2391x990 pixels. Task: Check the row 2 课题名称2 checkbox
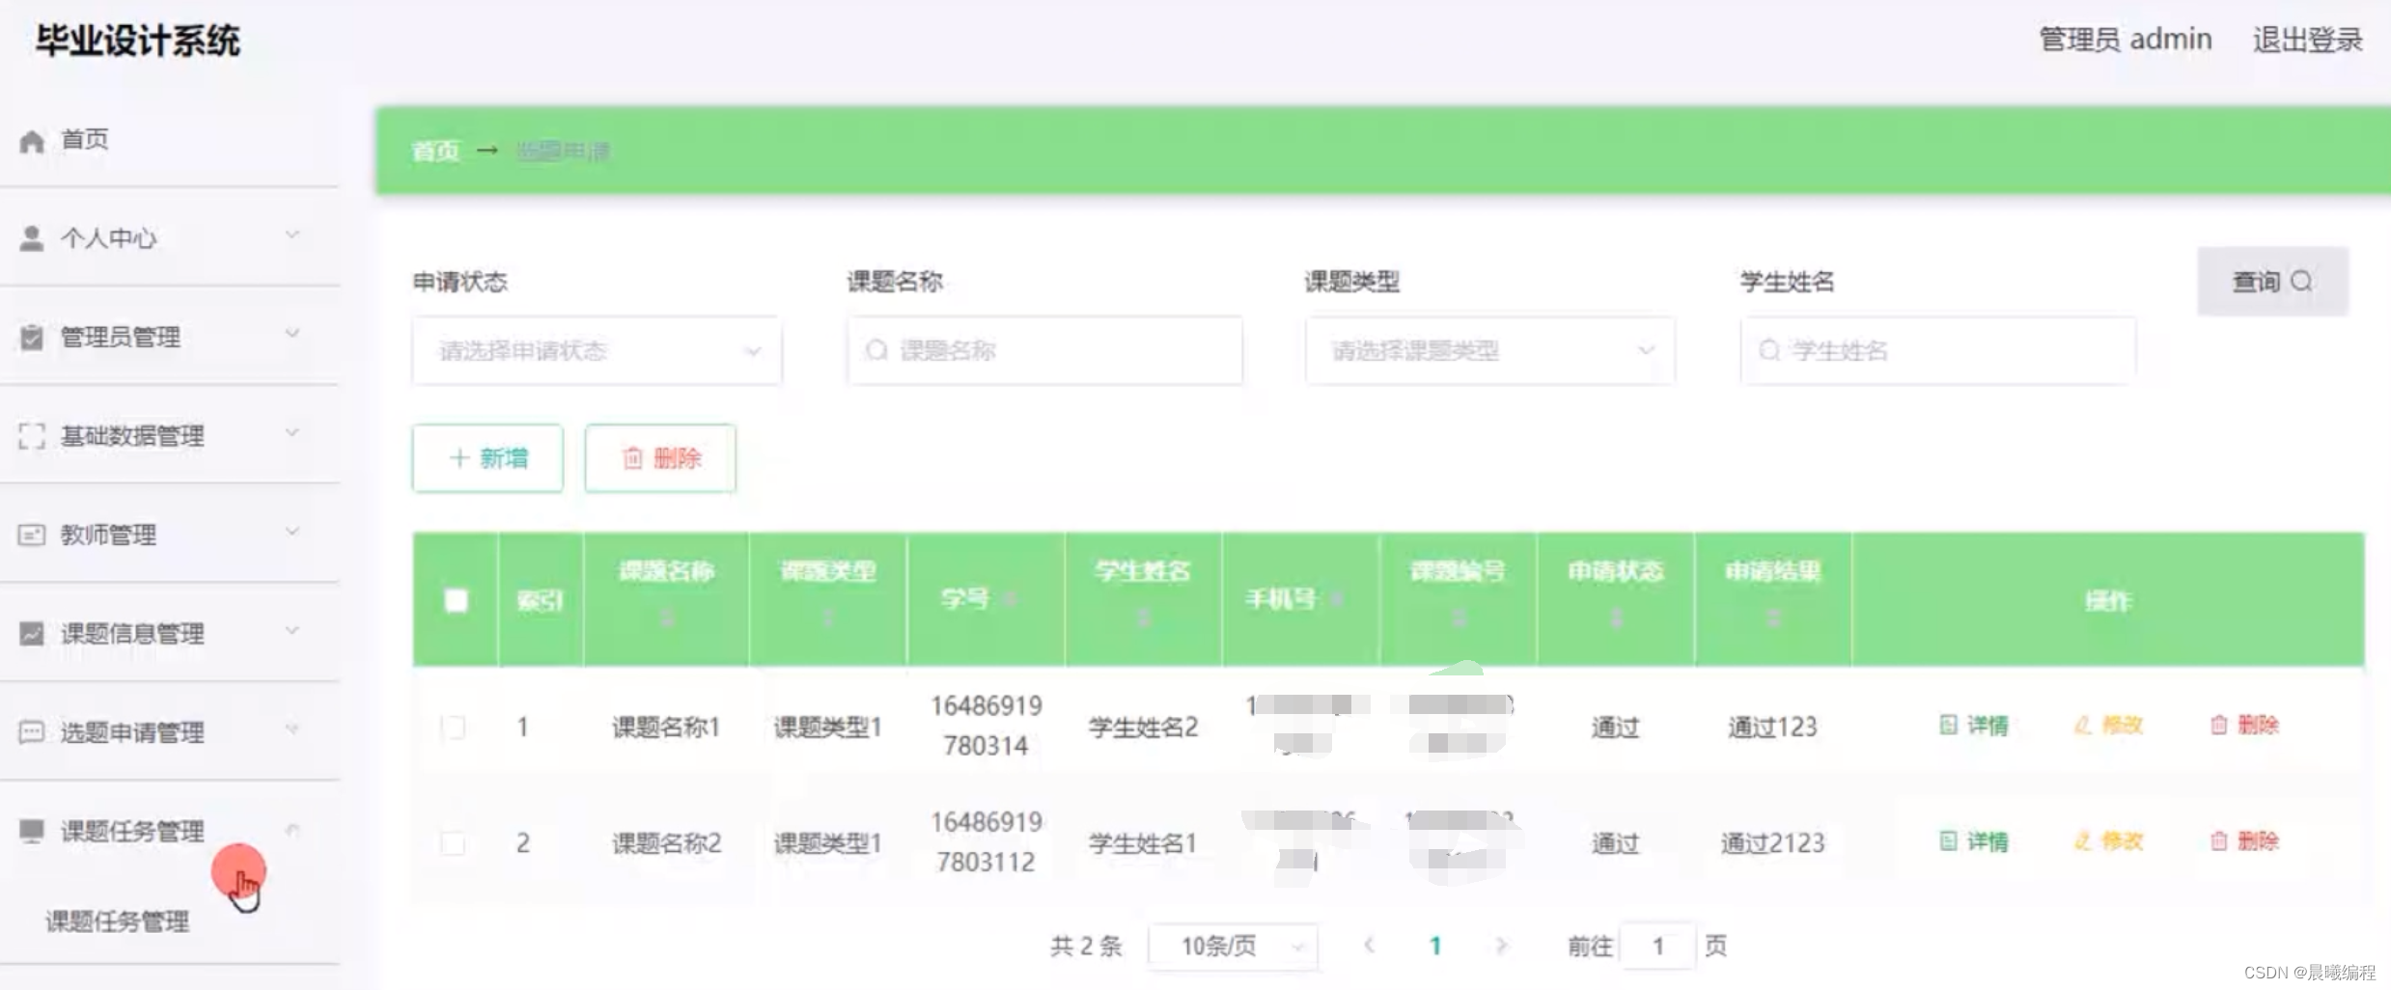click(454, 843)
